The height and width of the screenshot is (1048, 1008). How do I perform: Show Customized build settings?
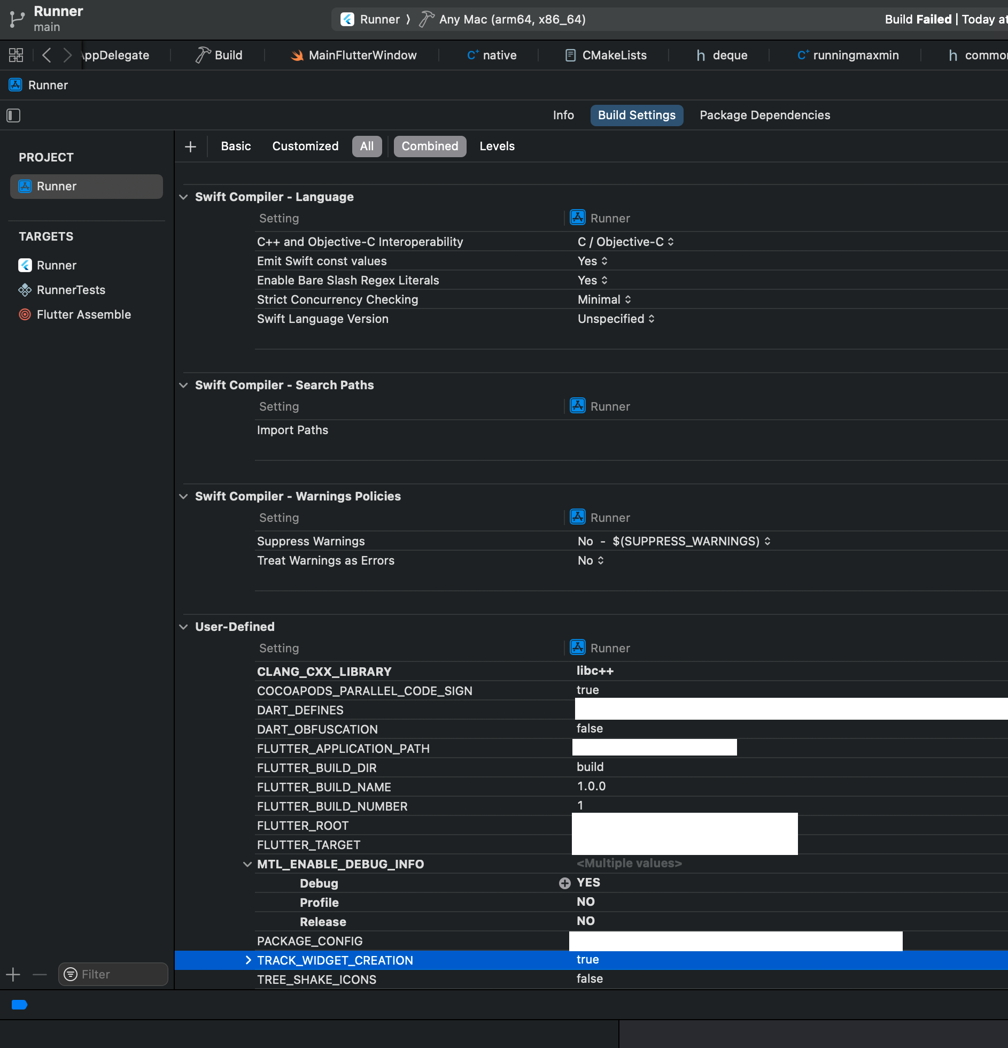click(305, 147)
